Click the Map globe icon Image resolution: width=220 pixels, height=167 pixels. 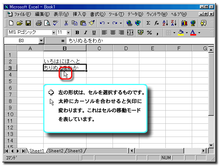(193, 23)
